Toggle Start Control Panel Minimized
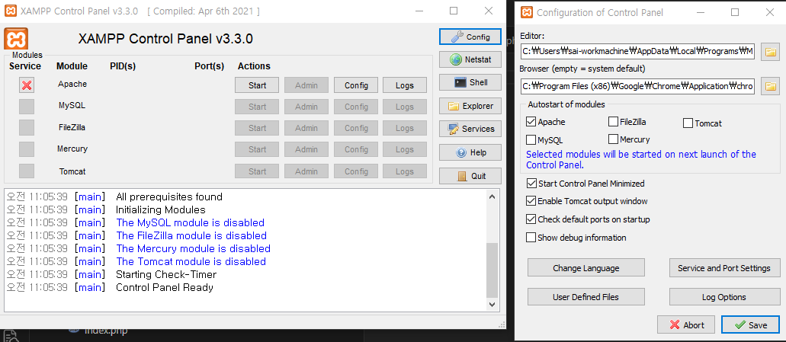The height and width of the screenshot is (342, 786). 531,184
